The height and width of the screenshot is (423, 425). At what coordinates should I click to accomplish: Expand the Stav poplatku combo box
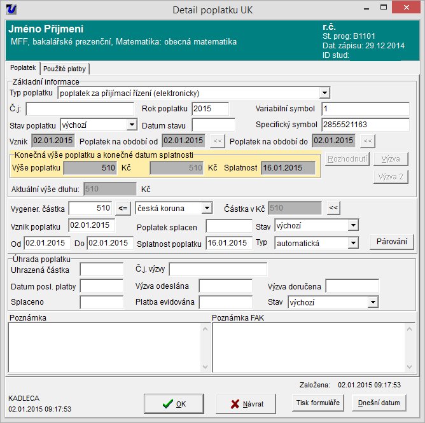(x=132, y=125)
